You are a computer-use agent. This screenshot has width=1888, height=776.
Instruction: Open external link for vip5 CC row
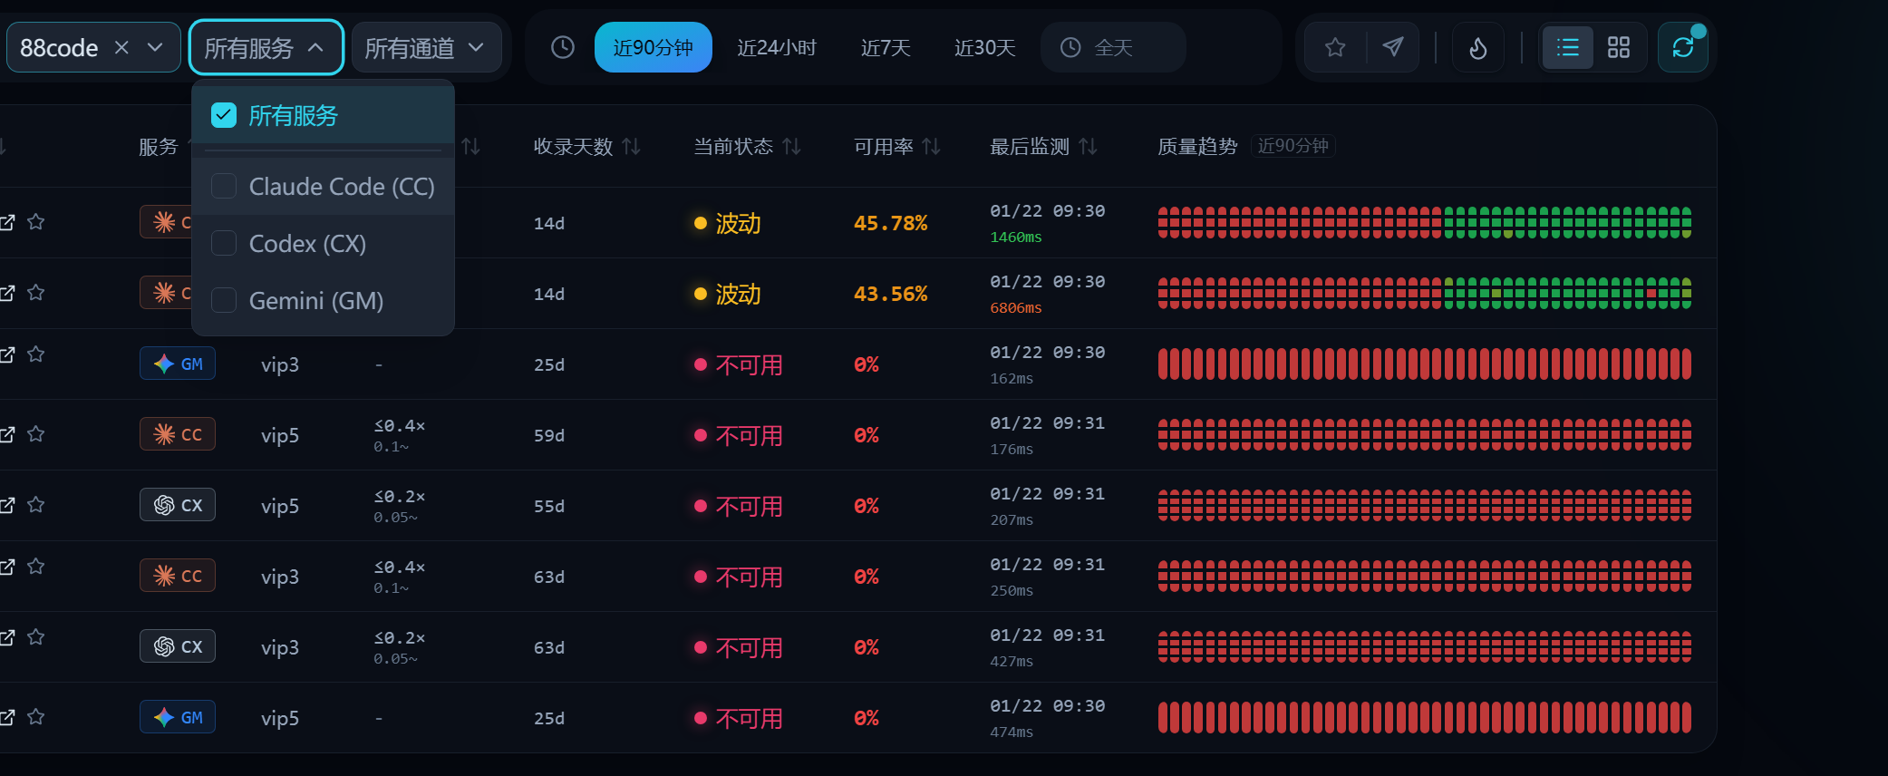6,434
